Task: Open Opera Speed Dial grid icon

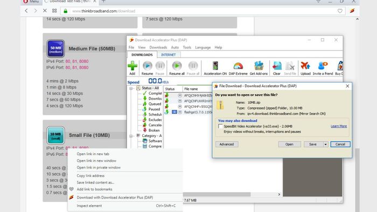Action: click(54, 11)
